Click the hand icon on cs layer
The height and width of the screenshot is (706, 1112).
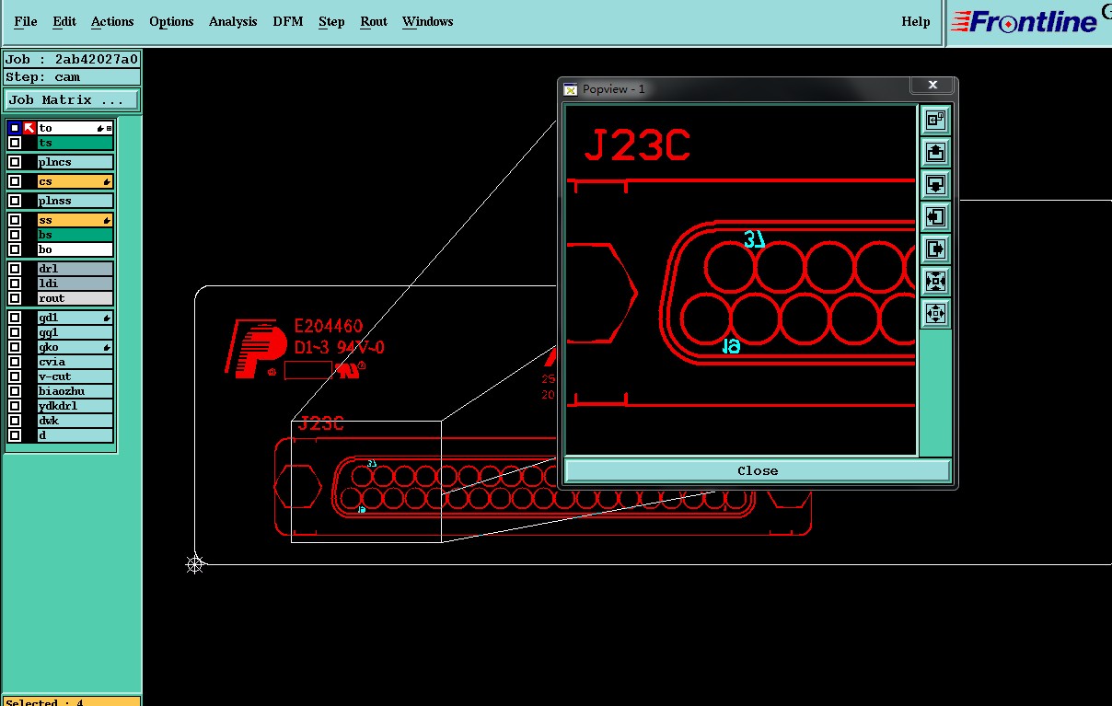[x=108, y=182]
